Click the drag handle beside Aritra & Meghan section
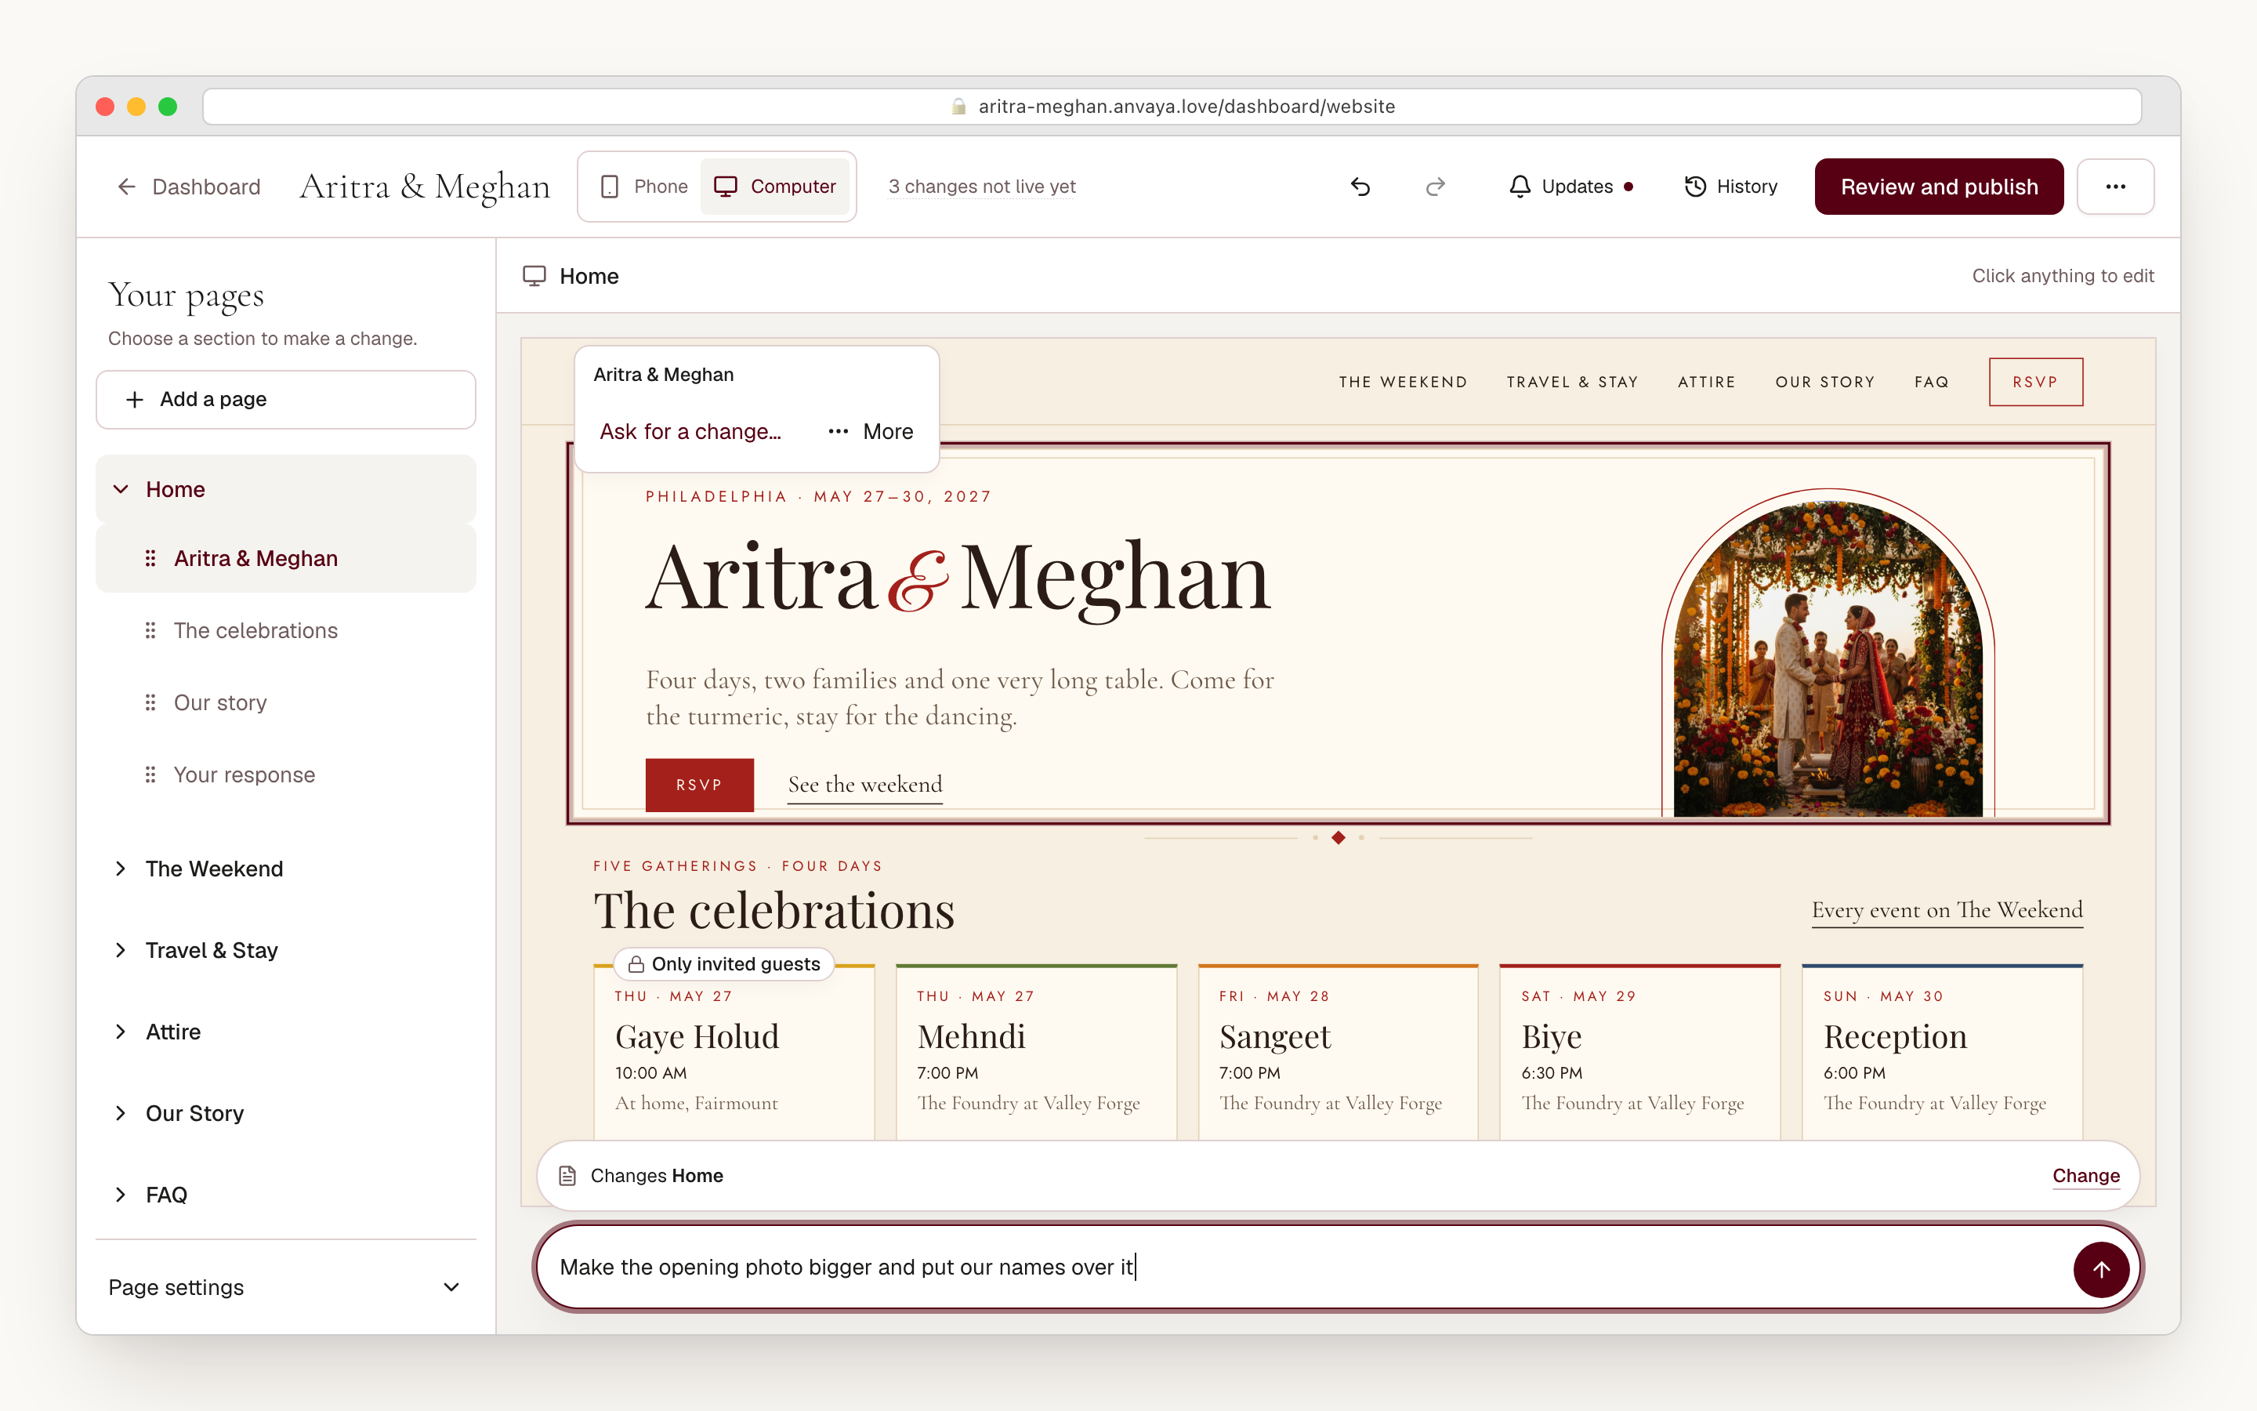This screenshot has height=1411, width=2257. click(150, 558)
